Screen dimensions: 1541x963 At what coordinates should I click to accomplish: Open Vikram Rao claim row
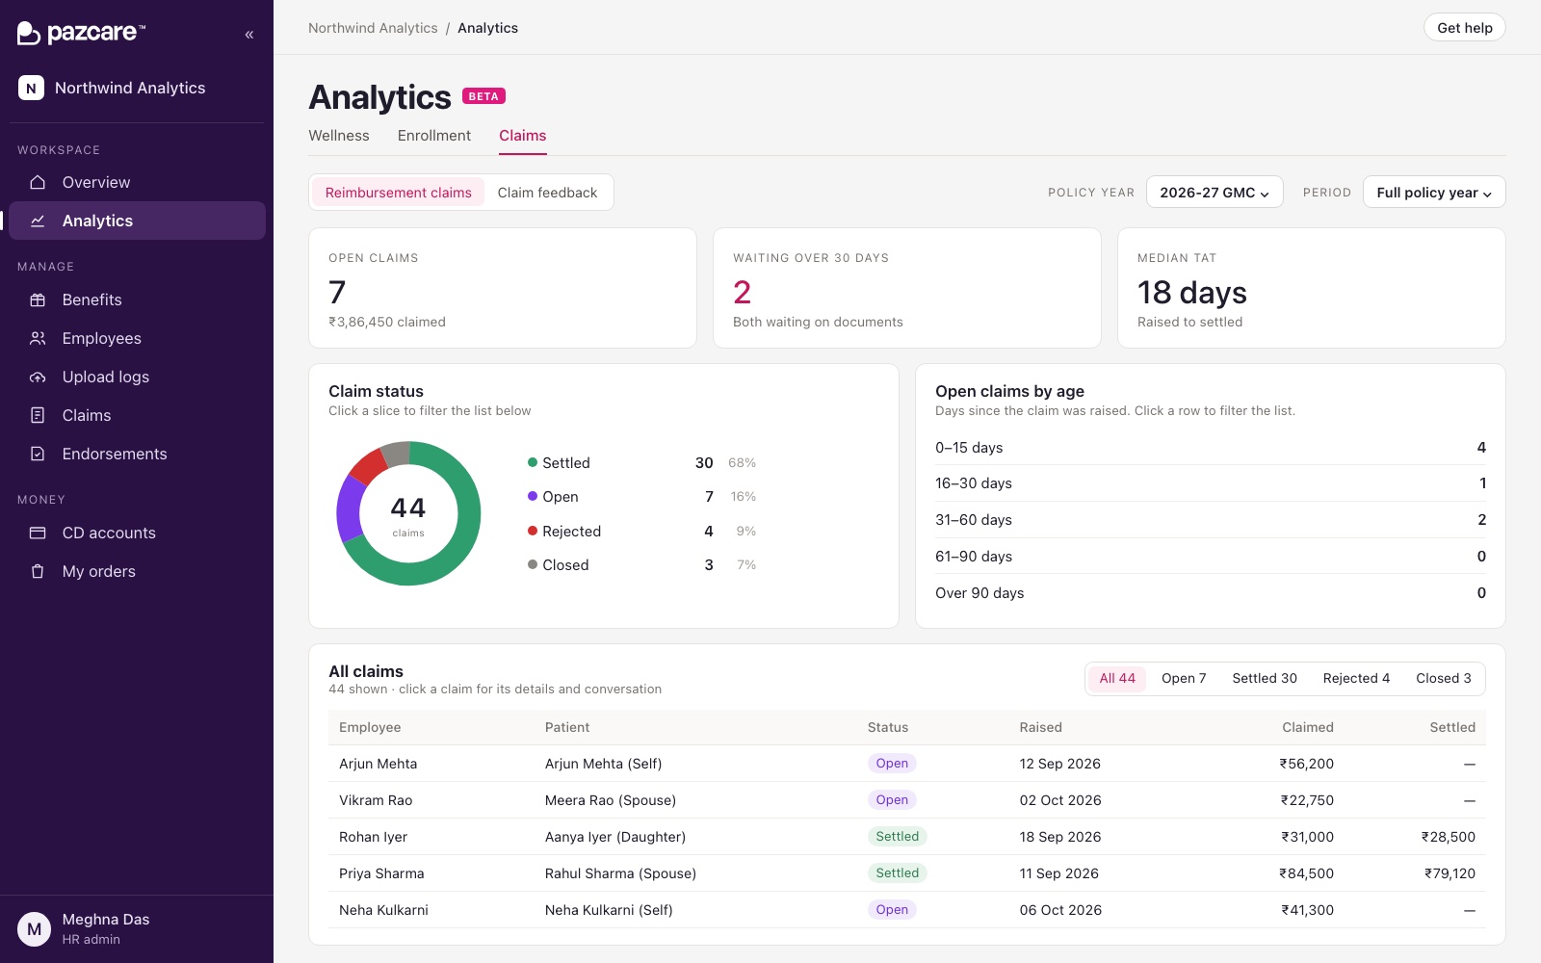(907, 800)
